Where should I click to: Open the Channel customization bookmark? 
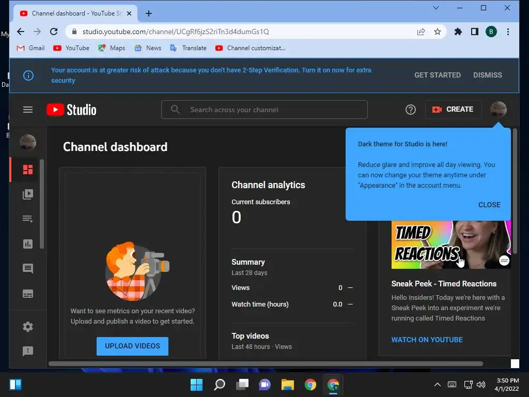tap(251, 48)
